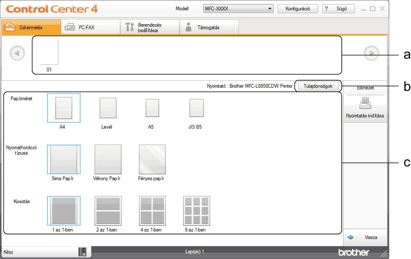Open the PC-FAX tab
Viewport: 411px width, 259px height.
(x=91, y=27)
